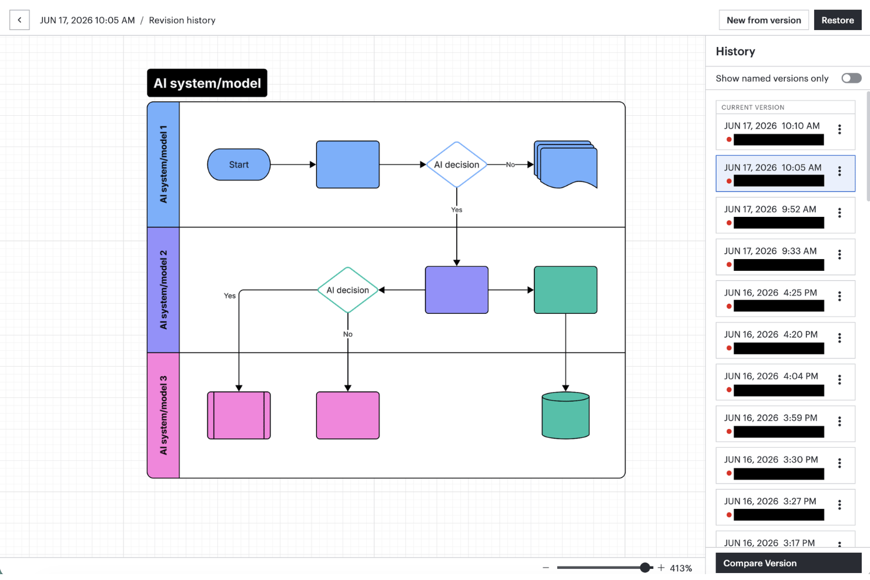Screen dimensions: 870x580
Task: Open options menu for JUN 16 4:25 PM version
Action: tap(839, 296)
